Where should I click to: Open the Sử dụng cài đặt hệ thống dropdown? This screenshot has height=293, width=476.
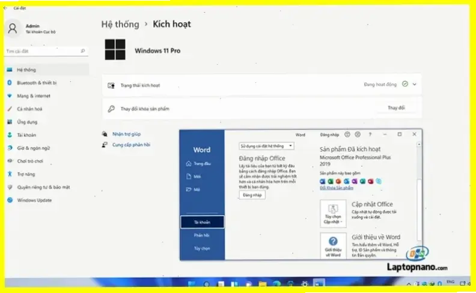(x=266, y=146)
